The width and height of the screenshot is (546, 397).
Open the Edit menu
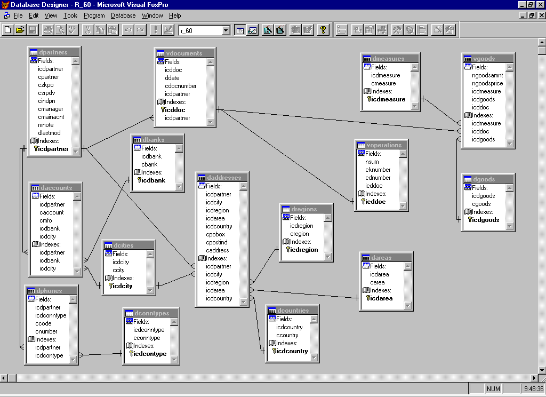click(34, 15)
